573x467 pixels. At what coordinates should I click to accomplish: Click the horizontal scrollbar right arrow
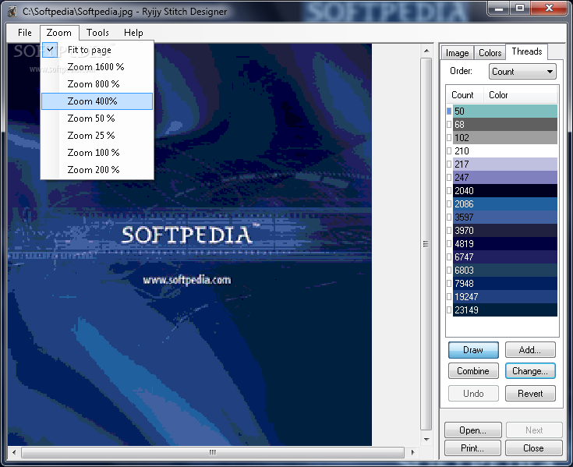pos(412,452)
